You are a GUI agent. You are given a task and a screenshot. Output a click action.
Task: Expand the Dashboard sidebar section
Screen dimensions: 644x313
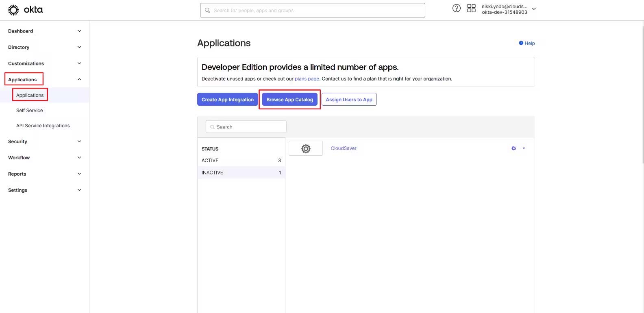click(x=79, y=31)
